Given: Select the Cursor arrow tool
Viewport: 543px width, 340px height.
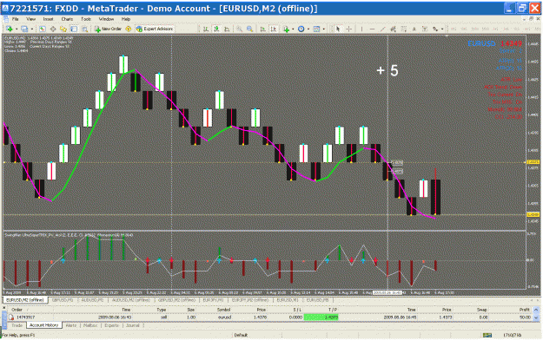Looking at the screenshot, I should [338, 29].
